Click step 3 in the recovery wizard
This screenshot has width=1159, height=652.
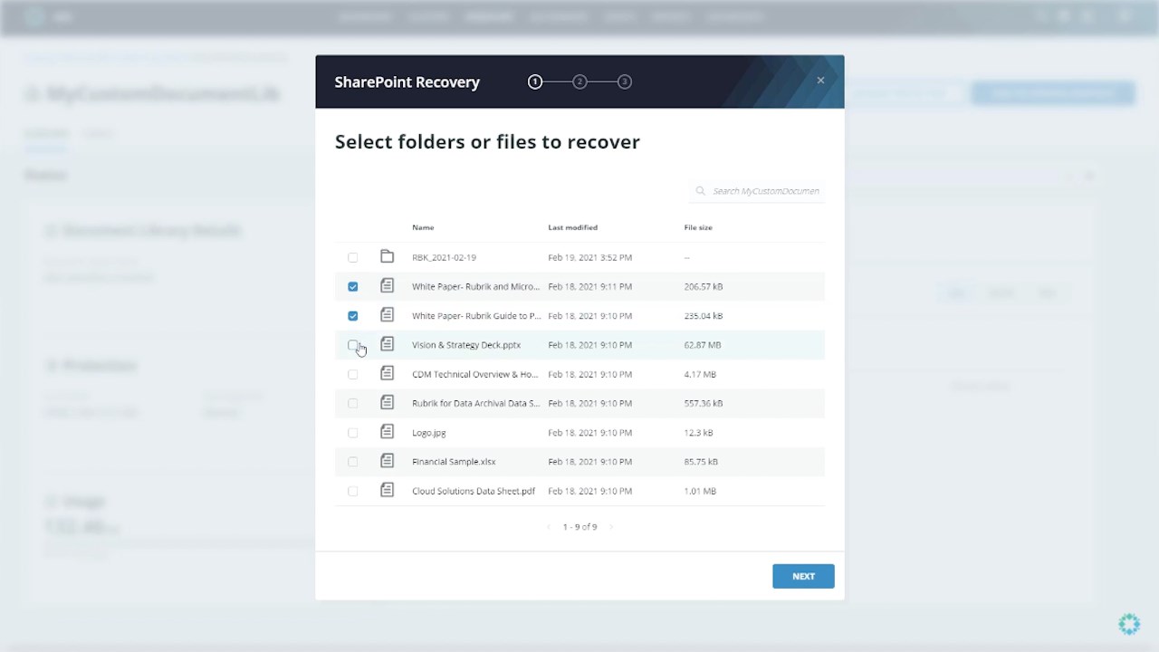(625, 81)
